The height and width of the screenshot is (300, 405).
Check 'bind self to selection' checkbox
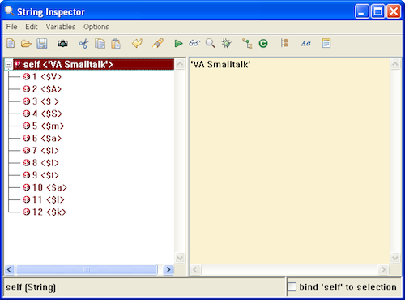[292, 287]
